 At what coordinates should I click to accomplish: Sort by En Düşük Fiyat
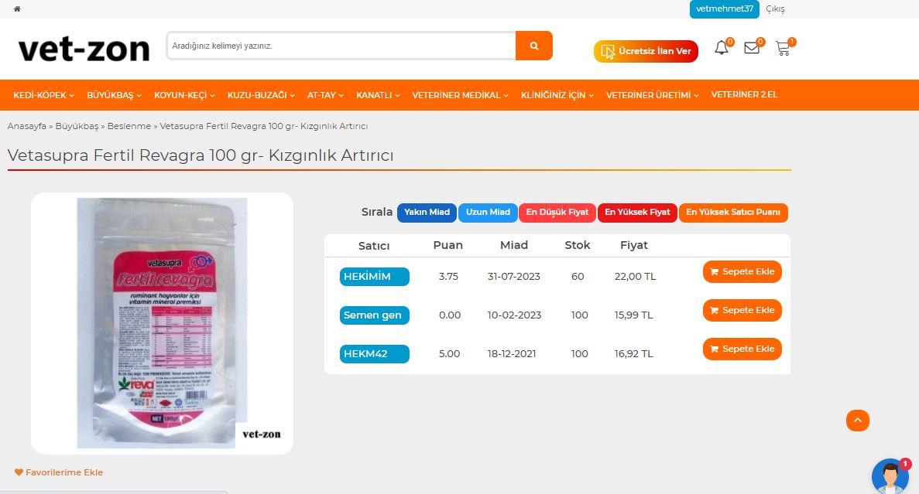click(557, 213)
